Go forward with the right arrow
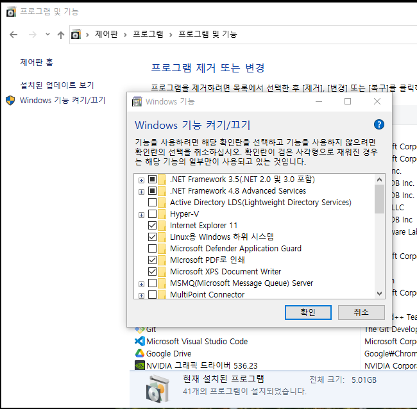 coord(33,35)
